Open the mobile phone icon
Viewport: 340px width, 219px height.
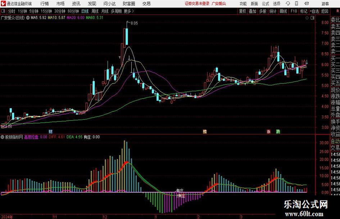(296, 4)
